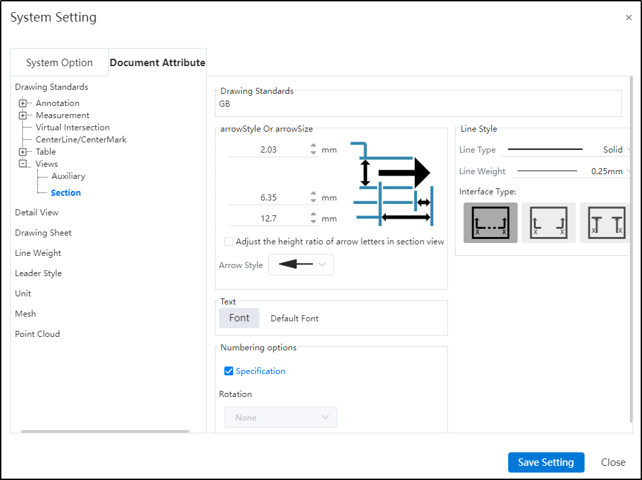This screenshot has width=642, height=480.
Task: Increase the 2.03 mm arrow value
Action: pyautogui.click(x=314, y=146)
